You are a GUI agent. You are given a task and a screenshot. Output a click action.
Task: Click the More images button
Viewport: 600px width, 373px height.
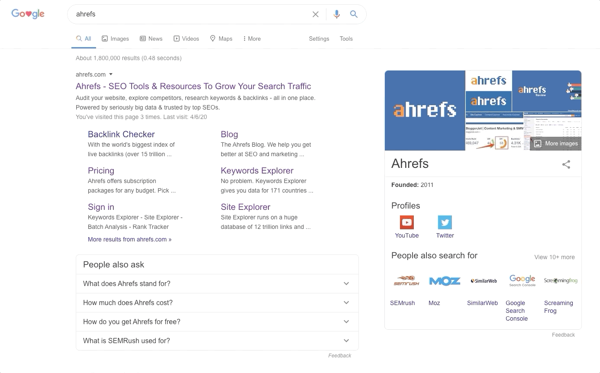click(x=556, y=144)
